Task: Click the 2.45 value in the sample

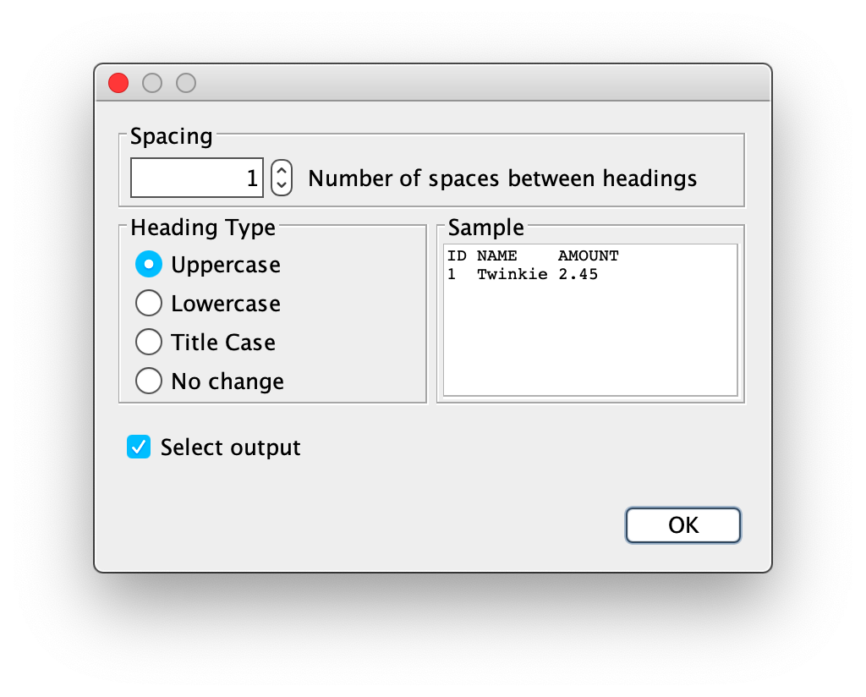Action: pyautogui.click(x=578, y=275)
